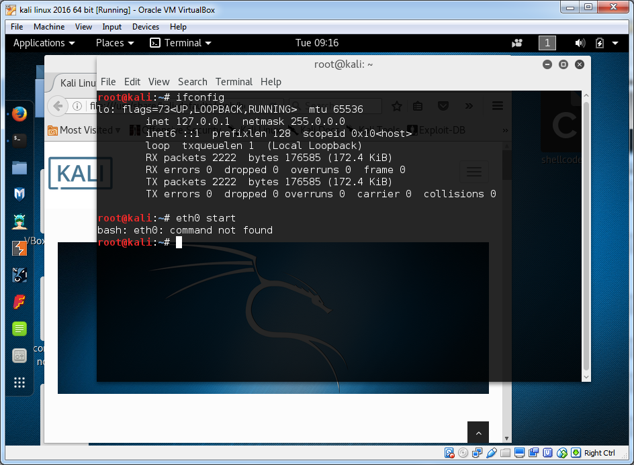634x465 pixels.
Task: Select the Kali Linux tab in Firefox
Action: 75,83
